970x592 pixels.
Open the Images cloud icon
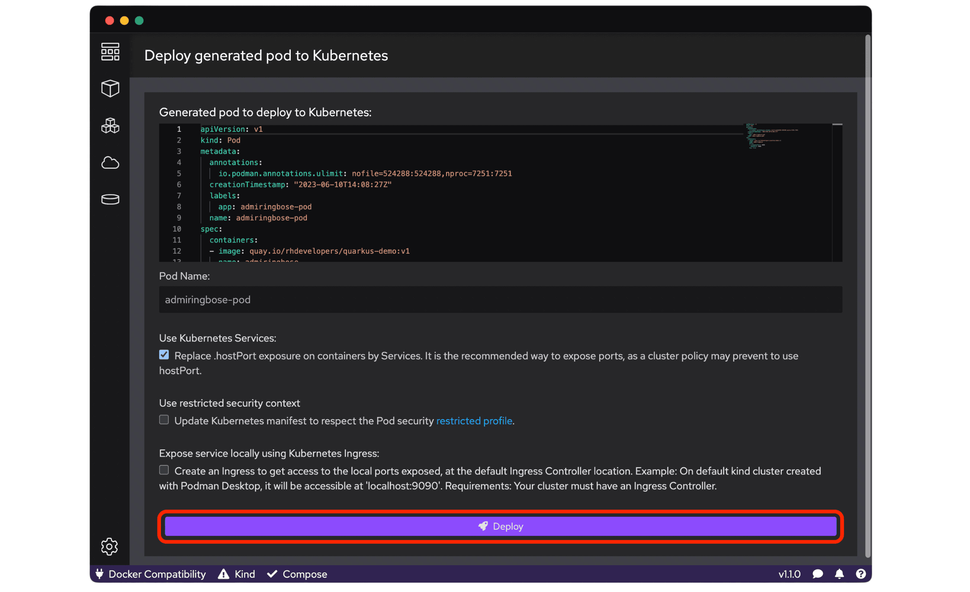[x=110, y=162]
